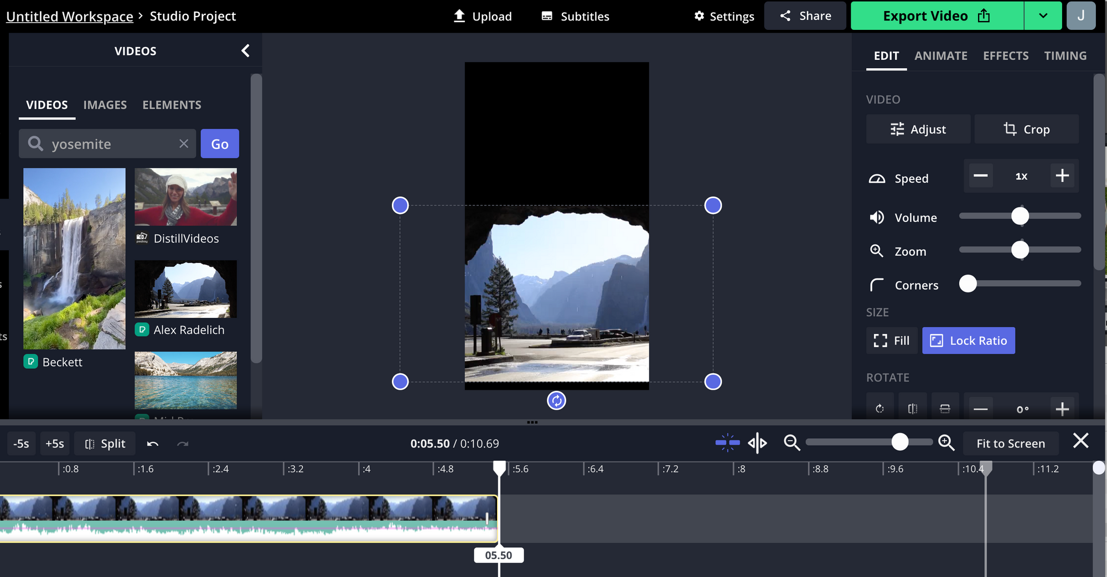Increase playback speed with plus button
Image resolution: width=1107 pixels, height=577 pixels.
tap(1062, 176)
